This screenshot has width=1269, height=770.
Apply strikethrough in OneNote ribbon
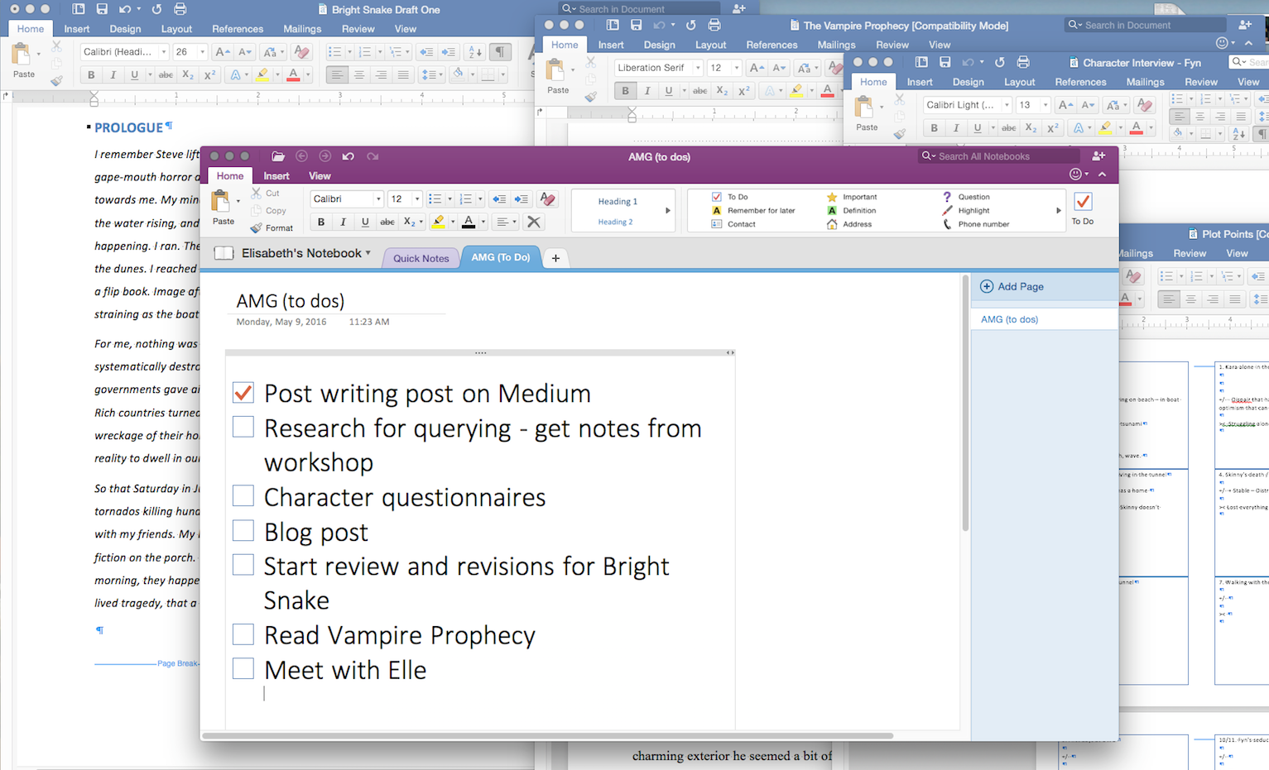387,222
